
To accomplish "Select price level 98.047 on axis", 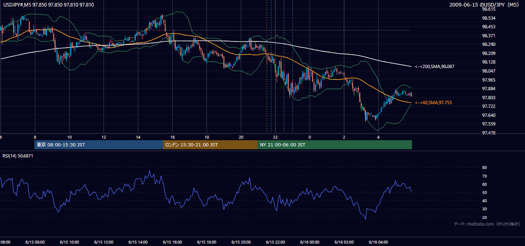I will tap(488, 71).
